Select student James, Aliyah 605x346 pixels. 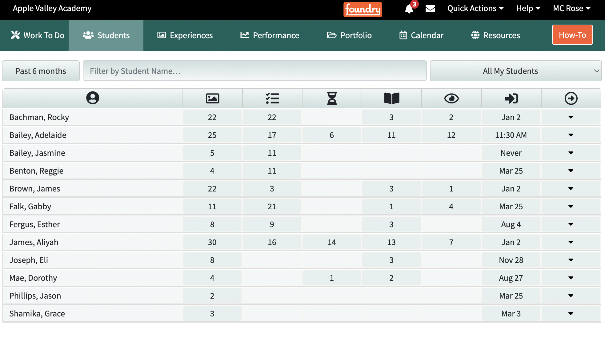[34, 242]
